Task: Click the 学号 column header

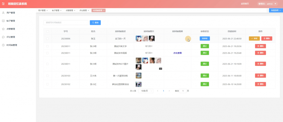Action: 66,31
